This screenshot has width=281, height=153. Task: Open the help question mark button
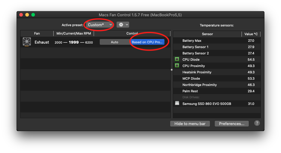(257, 123)
